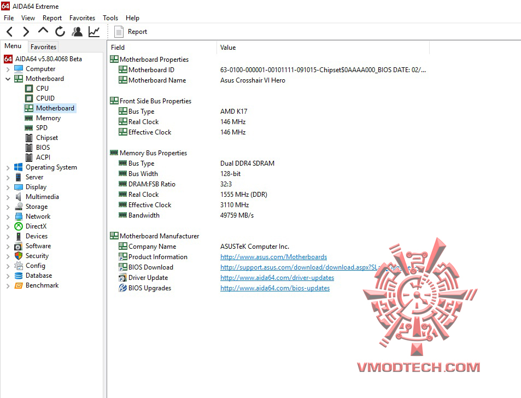Click the Report button in toolbar
Viewport: 521px width, 398px height.
(x=131, y=32)
